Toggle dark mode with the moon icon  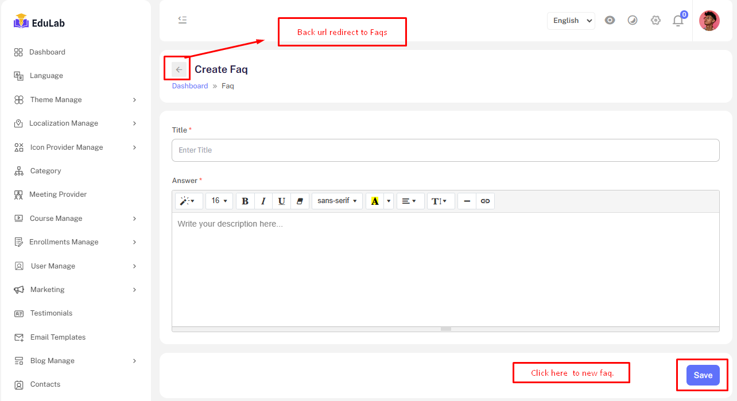633,21
